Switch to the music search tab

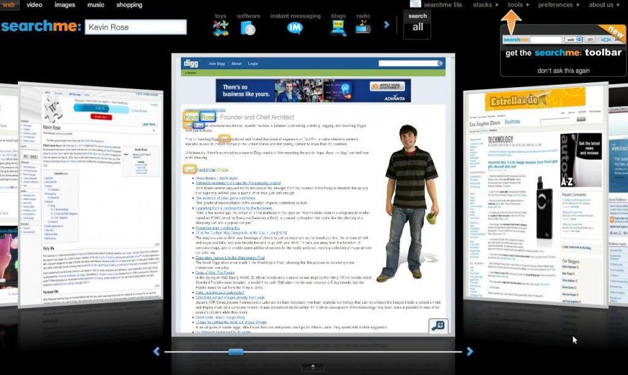96,5
